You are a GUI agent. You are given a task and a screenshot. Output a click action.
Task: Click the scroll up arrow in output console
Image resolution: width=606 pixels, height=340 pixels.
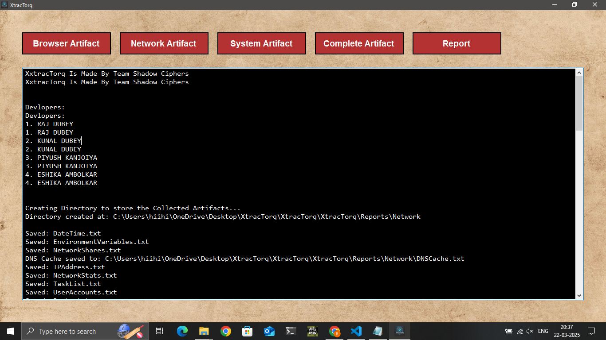(579, 73)
